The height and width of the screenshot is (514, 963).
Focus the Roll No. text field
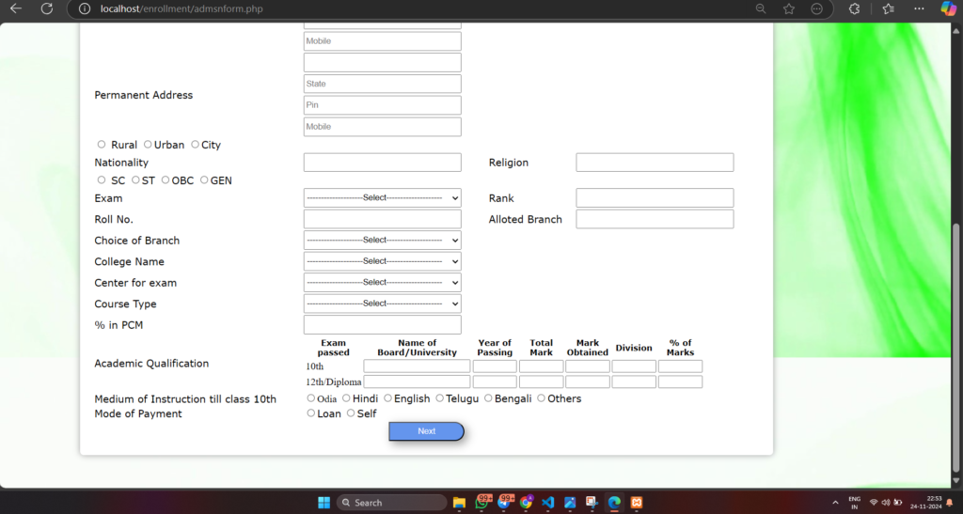pos(382,219)
